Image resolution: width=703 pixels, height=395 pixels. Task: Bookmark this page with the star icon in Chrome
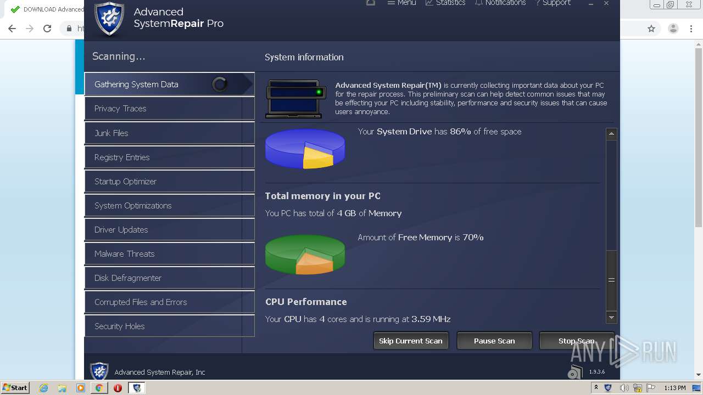[651, 29]
